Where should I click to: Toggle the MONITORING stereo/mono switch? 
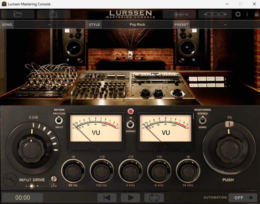click(202, 120)
